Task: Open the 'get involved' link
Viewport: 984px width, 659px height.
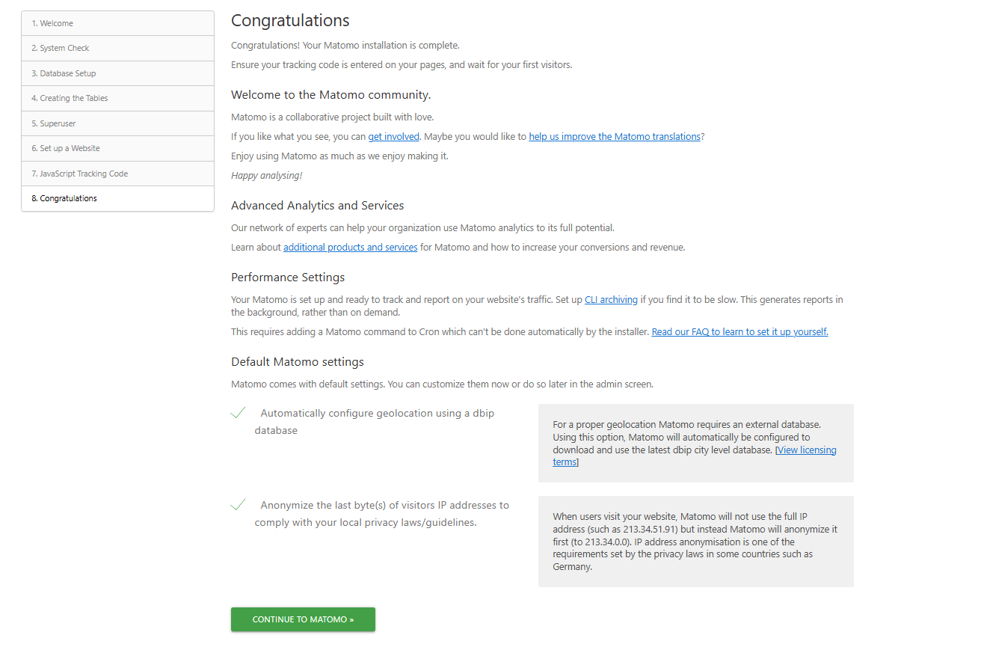Action: click(393, 136)
